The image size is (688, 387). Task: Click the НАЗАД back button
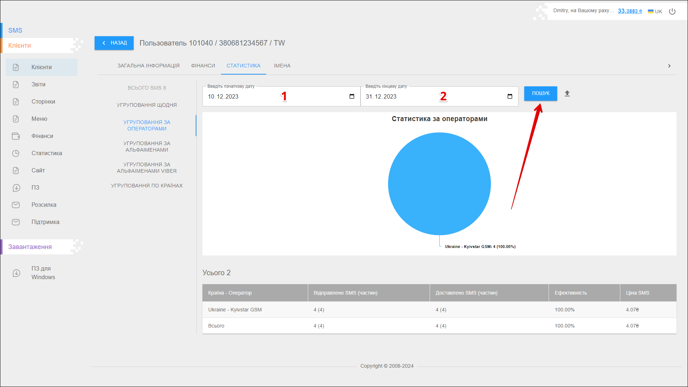pyautogui.click(x=114, y=43)
